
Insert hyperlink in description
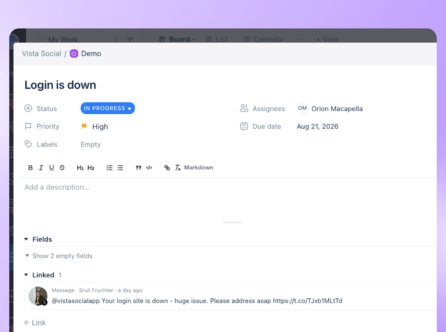pyautogui.click(x=167, y=168)
